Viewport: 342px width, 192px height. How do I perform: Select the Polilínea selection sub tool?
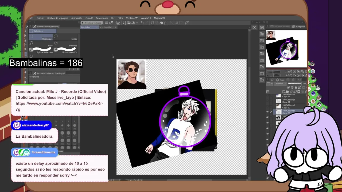tap(65, 44)
